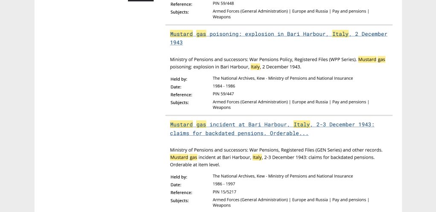Click the Held by value above date 1986 - 1997
Image resolution: width=436 pixels, height=212 pixels.
[x=282, y=176]
